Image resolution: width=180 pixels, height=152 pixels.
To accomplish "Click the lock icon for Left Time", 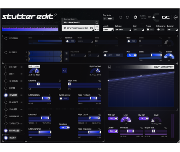I will [x=60, y=81].
